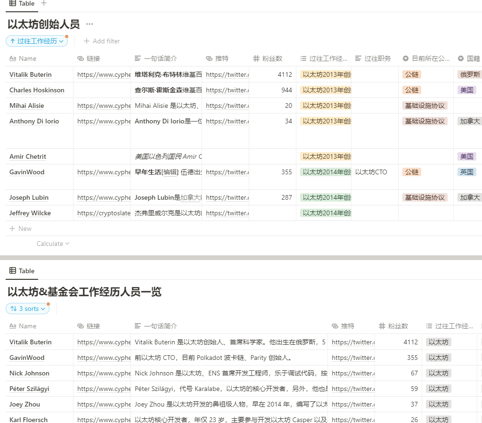
Task: Open Joey Zhou row
Action: point(25,404)
